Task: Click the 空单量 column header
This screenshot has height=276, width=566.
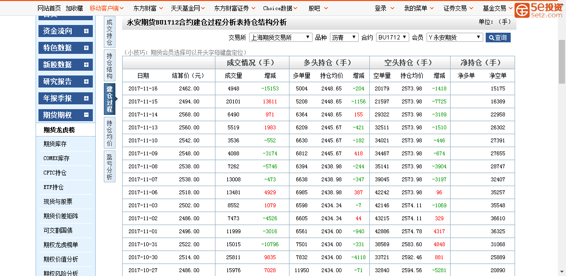Action: 382,76
